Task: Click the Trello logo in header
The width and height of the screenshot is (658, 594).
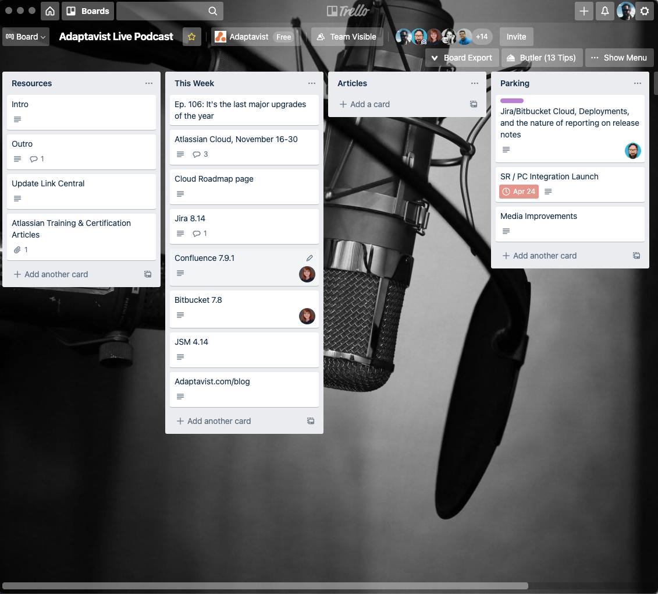Action: [348, 11]
